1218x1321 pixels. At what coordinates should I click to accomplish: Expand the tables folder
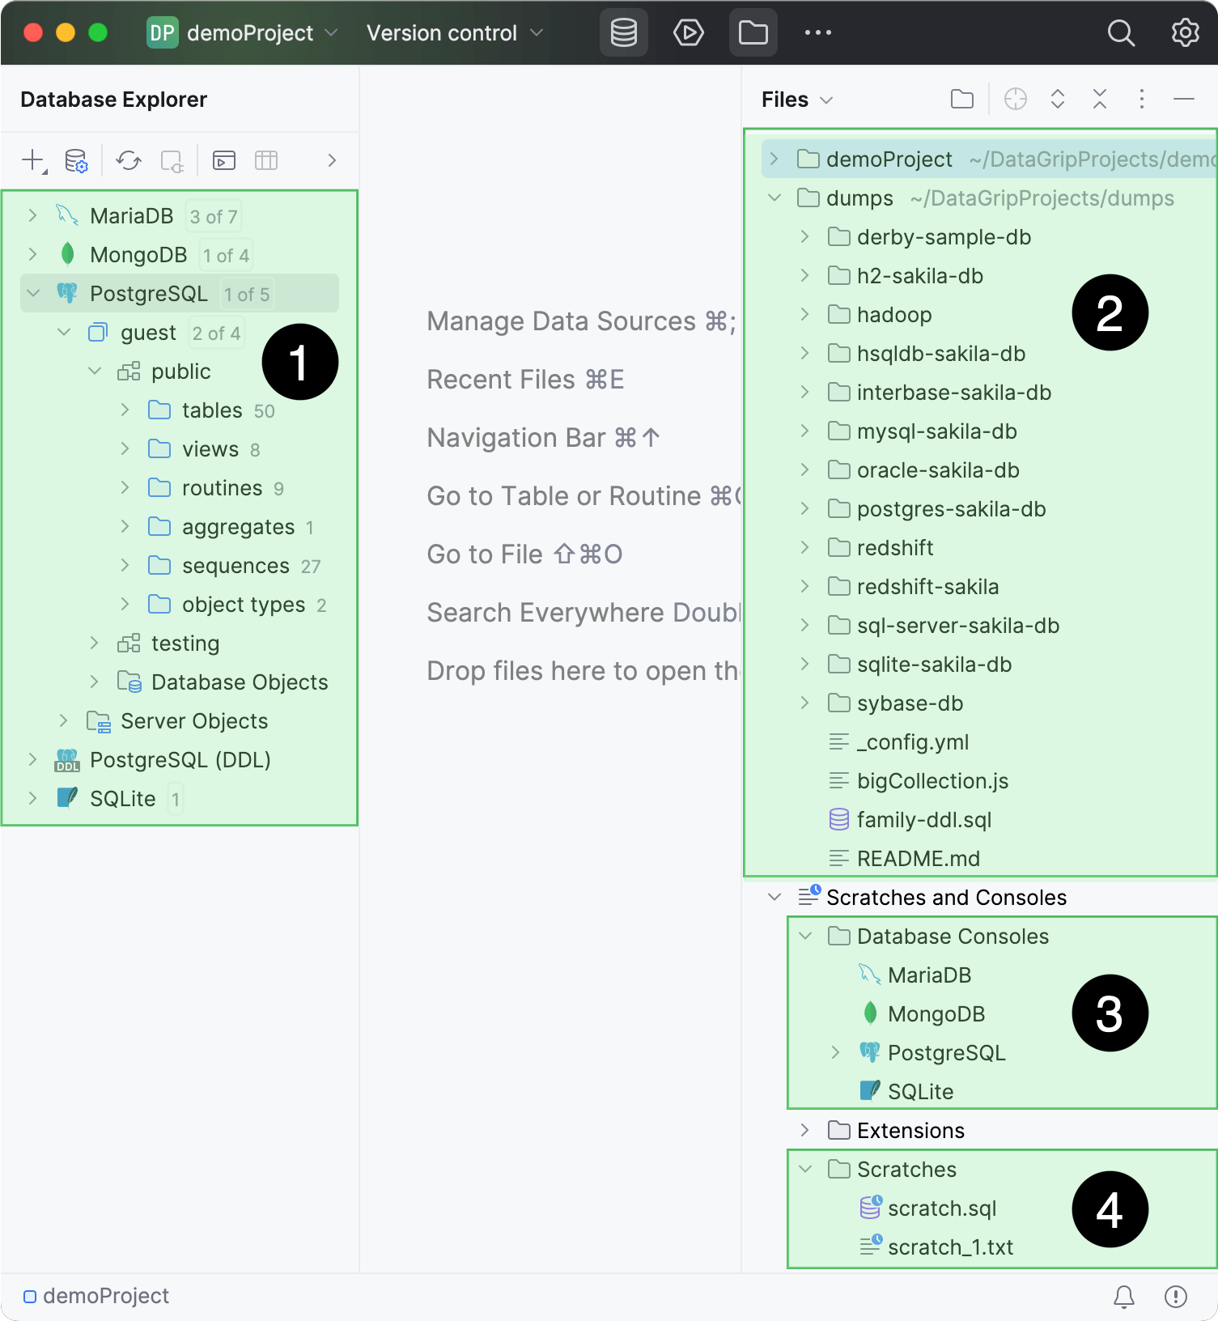125,410
